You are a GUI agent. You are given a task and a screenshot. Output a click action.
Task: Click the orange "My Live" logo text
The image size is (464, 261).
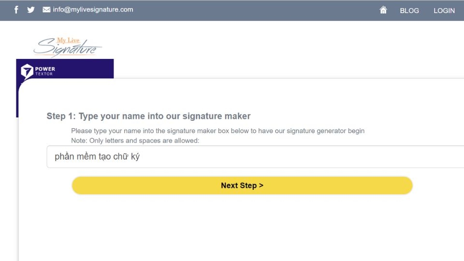point(67,40)
